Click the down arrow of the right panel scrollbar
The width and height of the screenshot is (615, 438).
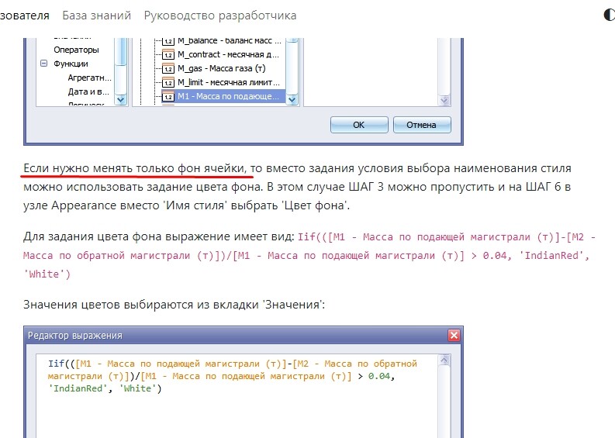(445, 99)
